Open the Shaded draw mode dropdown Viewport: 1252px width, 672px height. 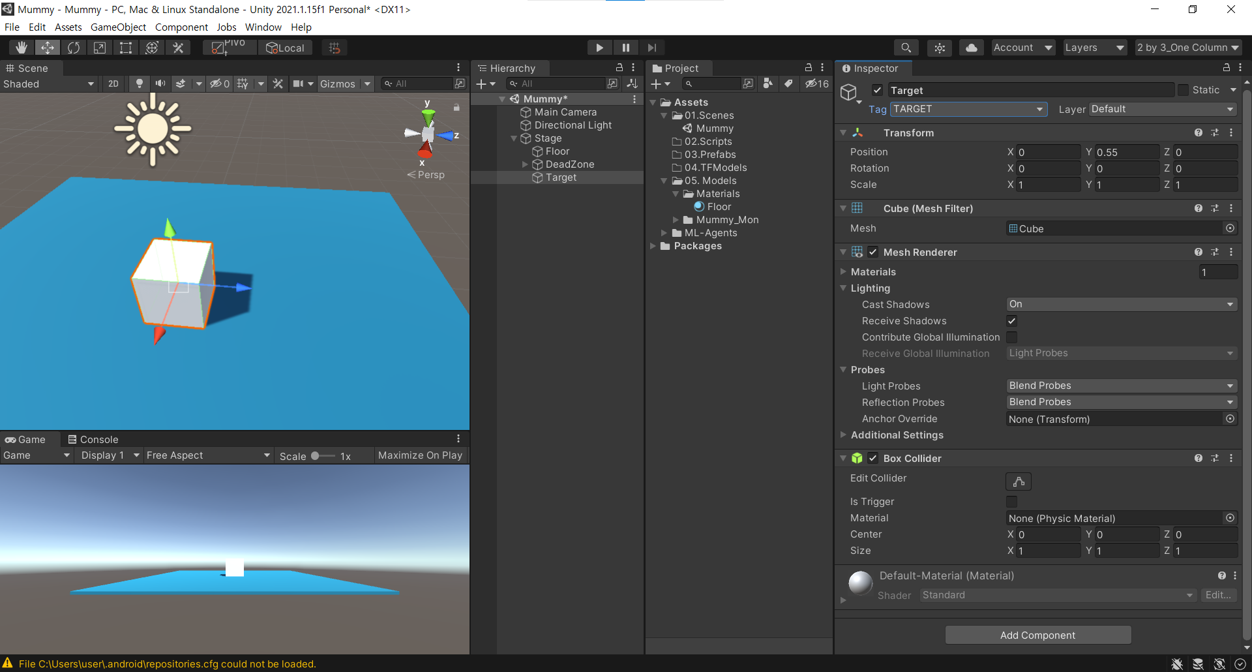[49, 84]
